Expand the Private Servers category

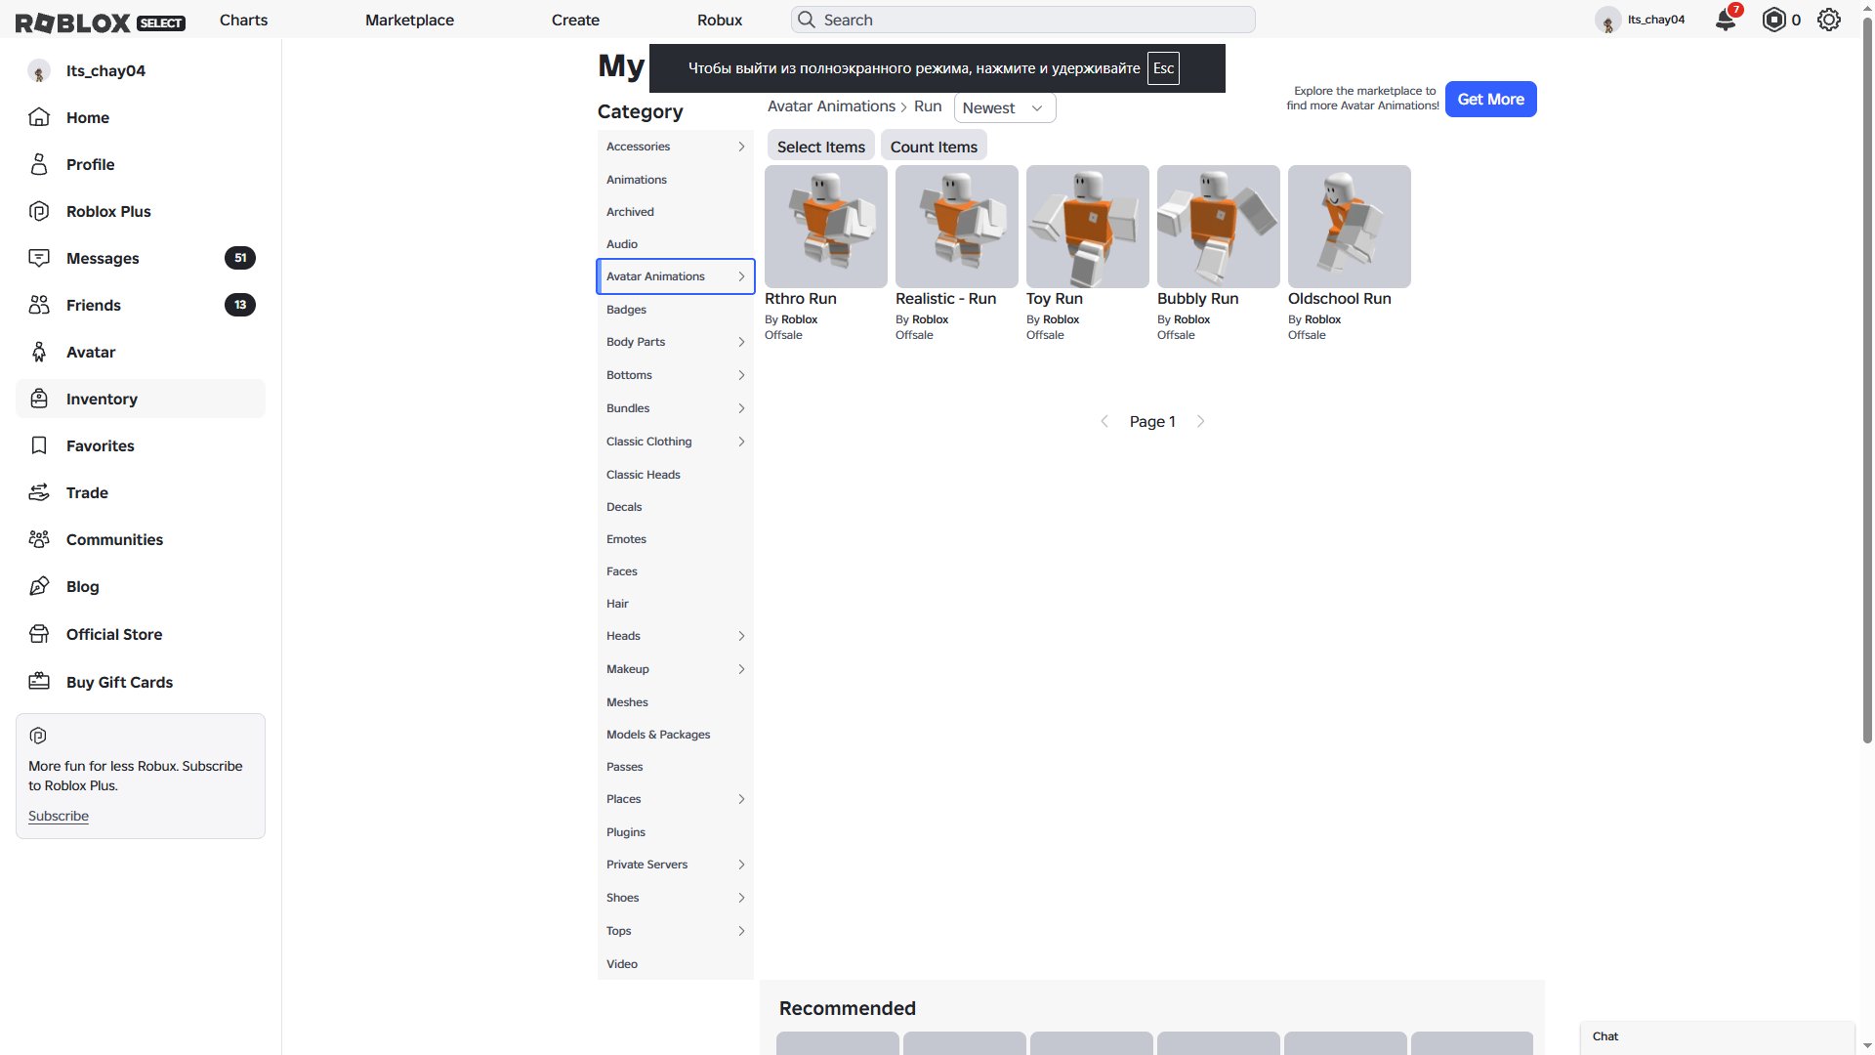click(676, 865)
